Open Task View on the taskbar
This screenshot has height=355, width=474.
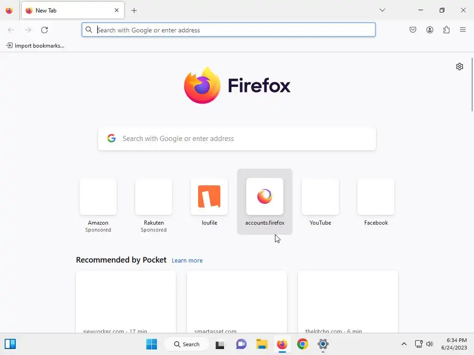coord(220,344)
